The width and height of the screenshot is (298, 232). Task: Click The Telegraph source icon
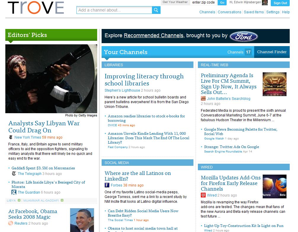[14, 173]
